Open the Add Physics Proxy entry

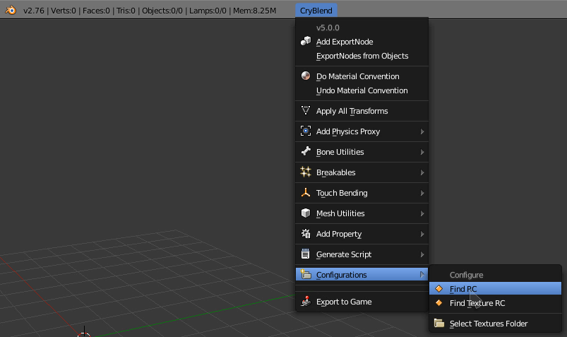(x=362, y=131)
